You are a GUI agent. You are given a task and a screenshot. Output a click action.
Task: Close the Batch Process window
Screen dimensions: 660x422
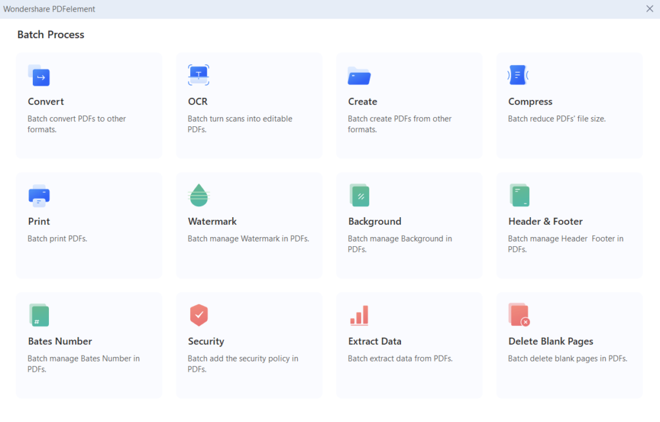(650, 9)
